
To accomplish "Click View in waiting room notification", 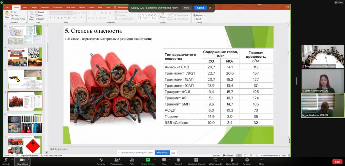I will click(x=187, y=8).
